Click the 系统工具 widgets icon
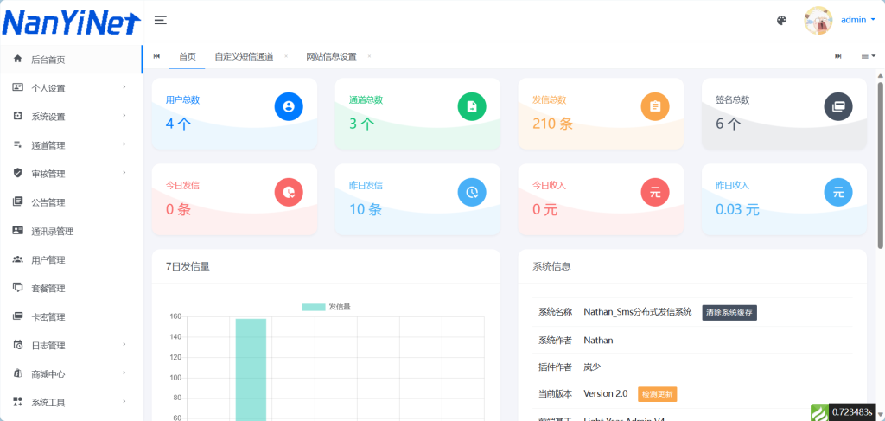The image size is (885, 421). click(x=17, y=402)
